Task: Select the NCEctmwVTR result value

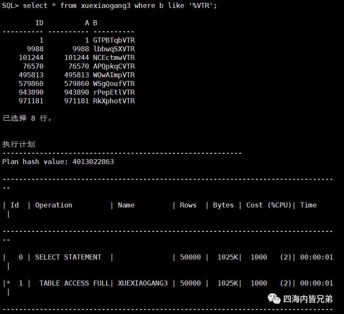Action: 114,57
